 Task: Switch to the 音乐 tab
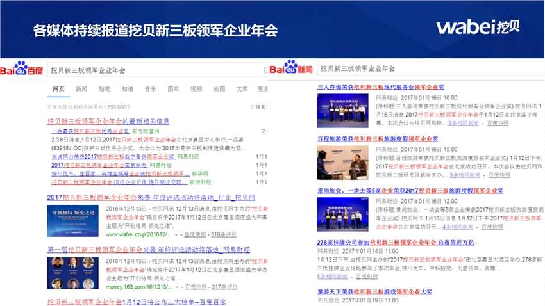tap(150, 89)
